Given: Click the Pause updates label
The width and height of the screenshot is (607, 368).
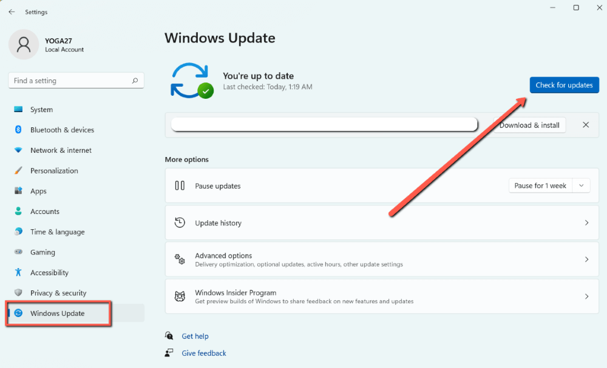Looking at the screenshot, I should 217,186.
